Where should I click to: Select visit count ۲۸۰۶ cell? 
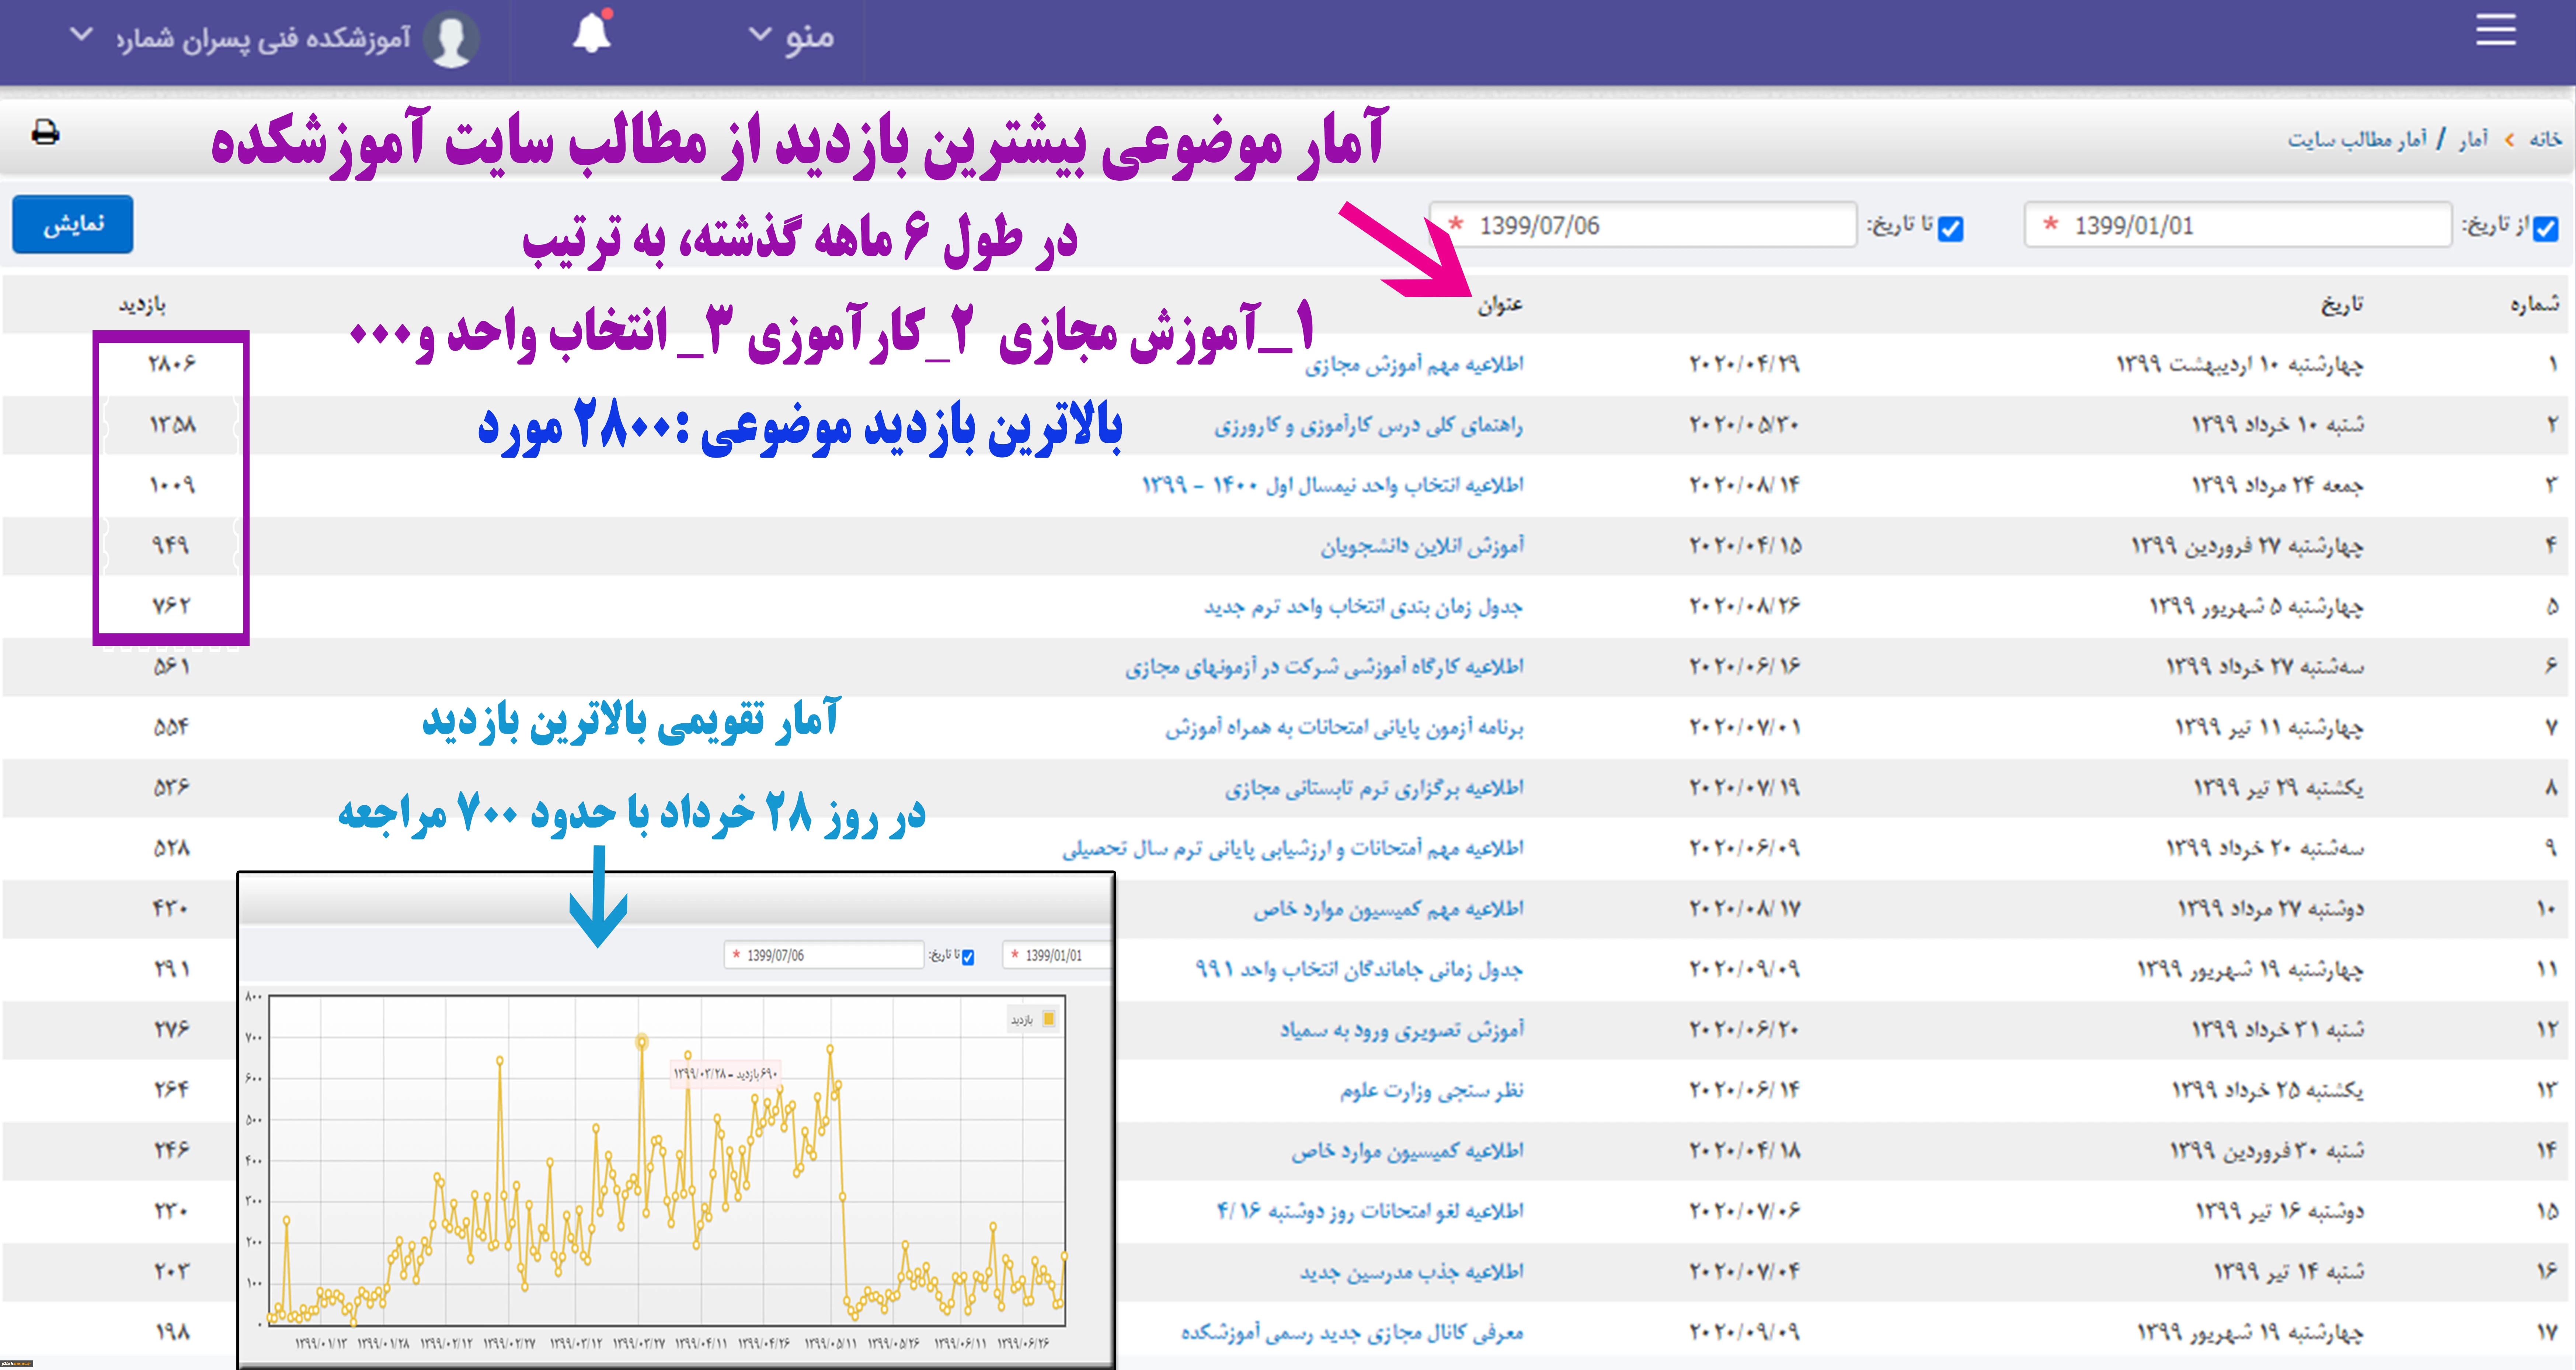click(172, 364)
